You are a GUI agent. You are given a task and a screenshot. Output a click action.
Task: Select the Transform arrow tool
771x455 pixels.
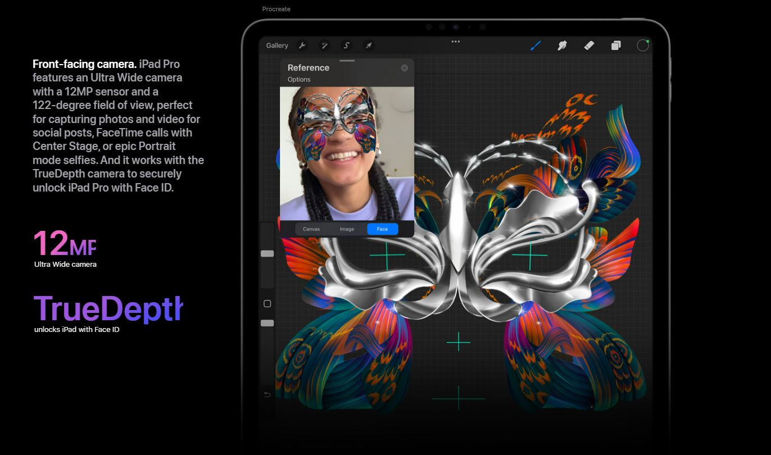(x=368, y=46)
